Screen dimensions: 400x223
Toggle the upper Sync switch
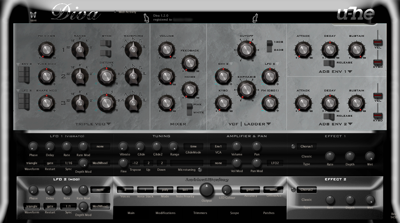(x=106, y=43)
